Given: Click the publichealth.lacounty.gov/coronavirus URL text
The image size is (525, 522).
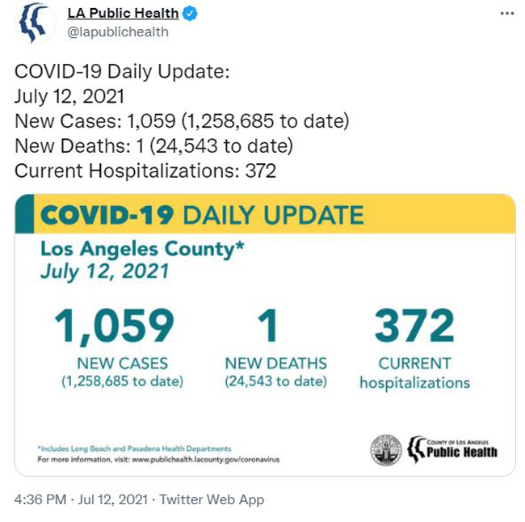Looking at the screenshot, I should (x=206, y=459).
